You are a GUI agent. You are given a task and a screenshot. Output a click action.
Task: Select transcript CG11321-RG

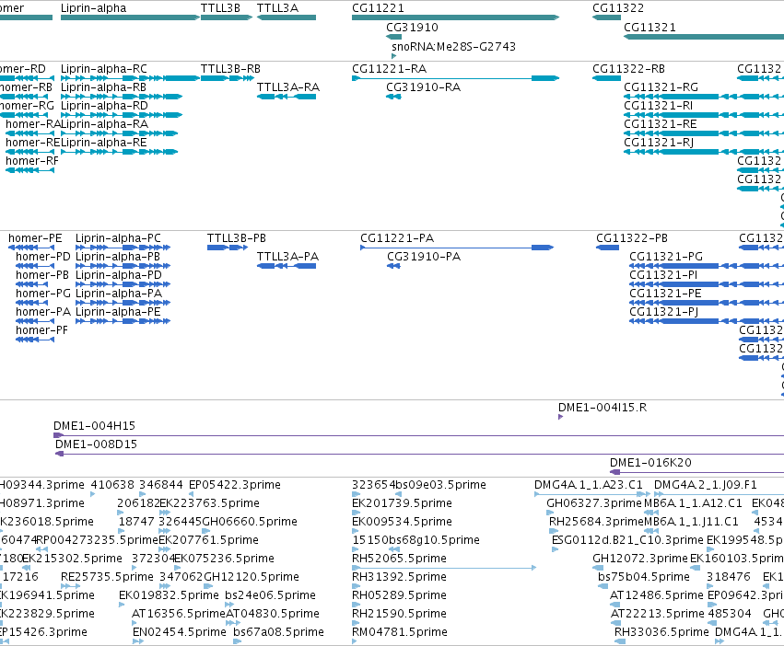tap(704, 97)
